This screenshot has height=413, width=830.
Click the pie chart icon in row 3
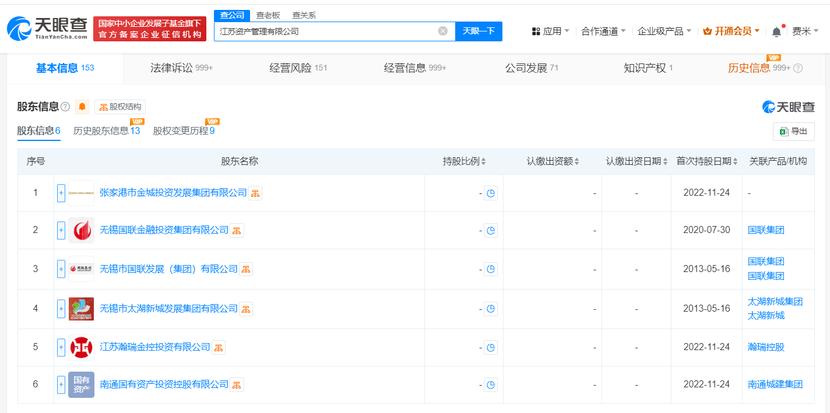[491, 269]
